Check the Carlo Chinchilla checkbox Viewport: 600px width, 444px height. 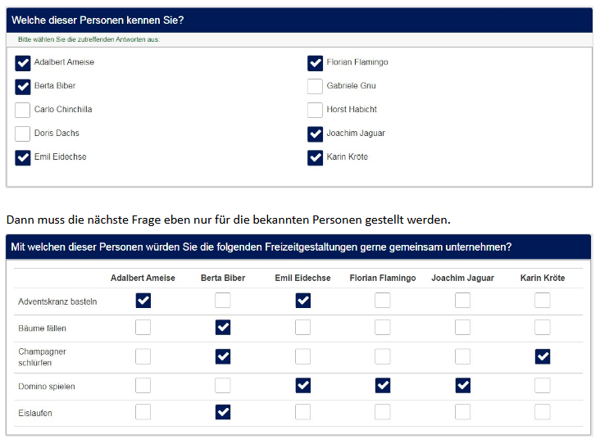coord(23,110)
